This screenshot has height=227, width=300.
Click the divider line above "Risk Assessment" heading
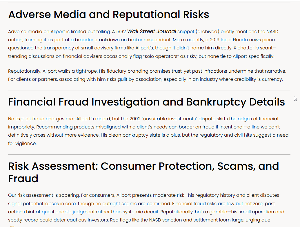149,154
